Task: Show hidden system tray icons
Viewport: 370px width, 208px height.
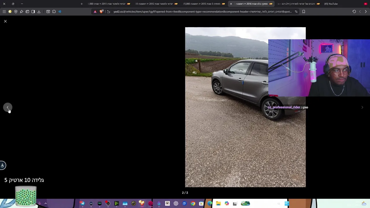Action: (45, 203)
